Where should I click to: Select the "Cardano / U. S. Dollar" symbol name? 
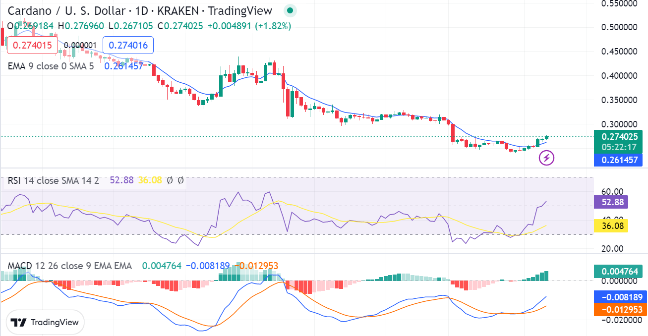click(66, 10)
